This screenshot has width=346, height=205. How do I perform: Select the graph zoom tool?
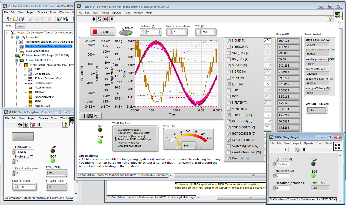90,116
